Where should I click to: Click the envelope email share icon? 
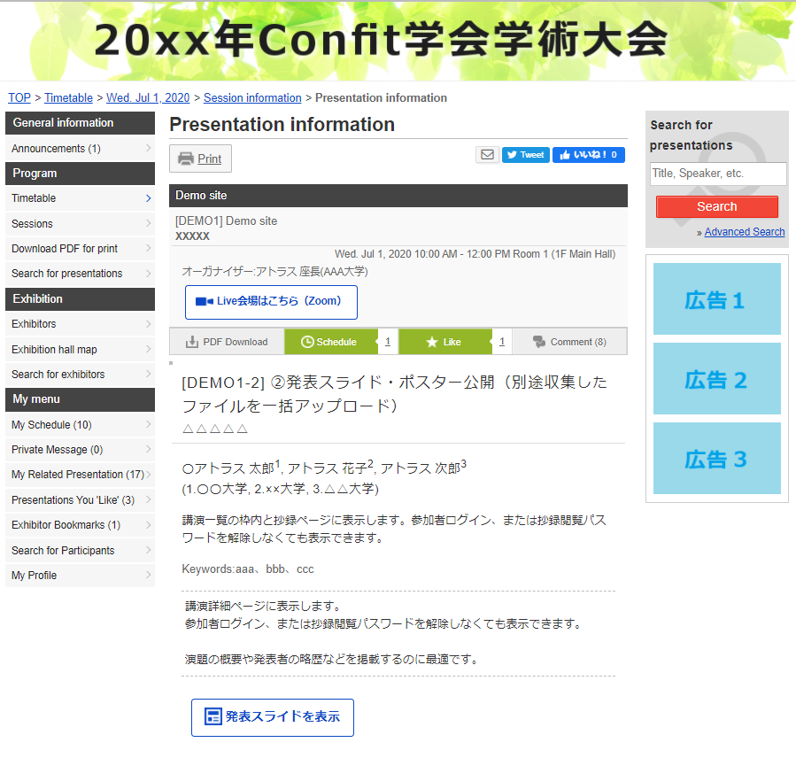487,155
